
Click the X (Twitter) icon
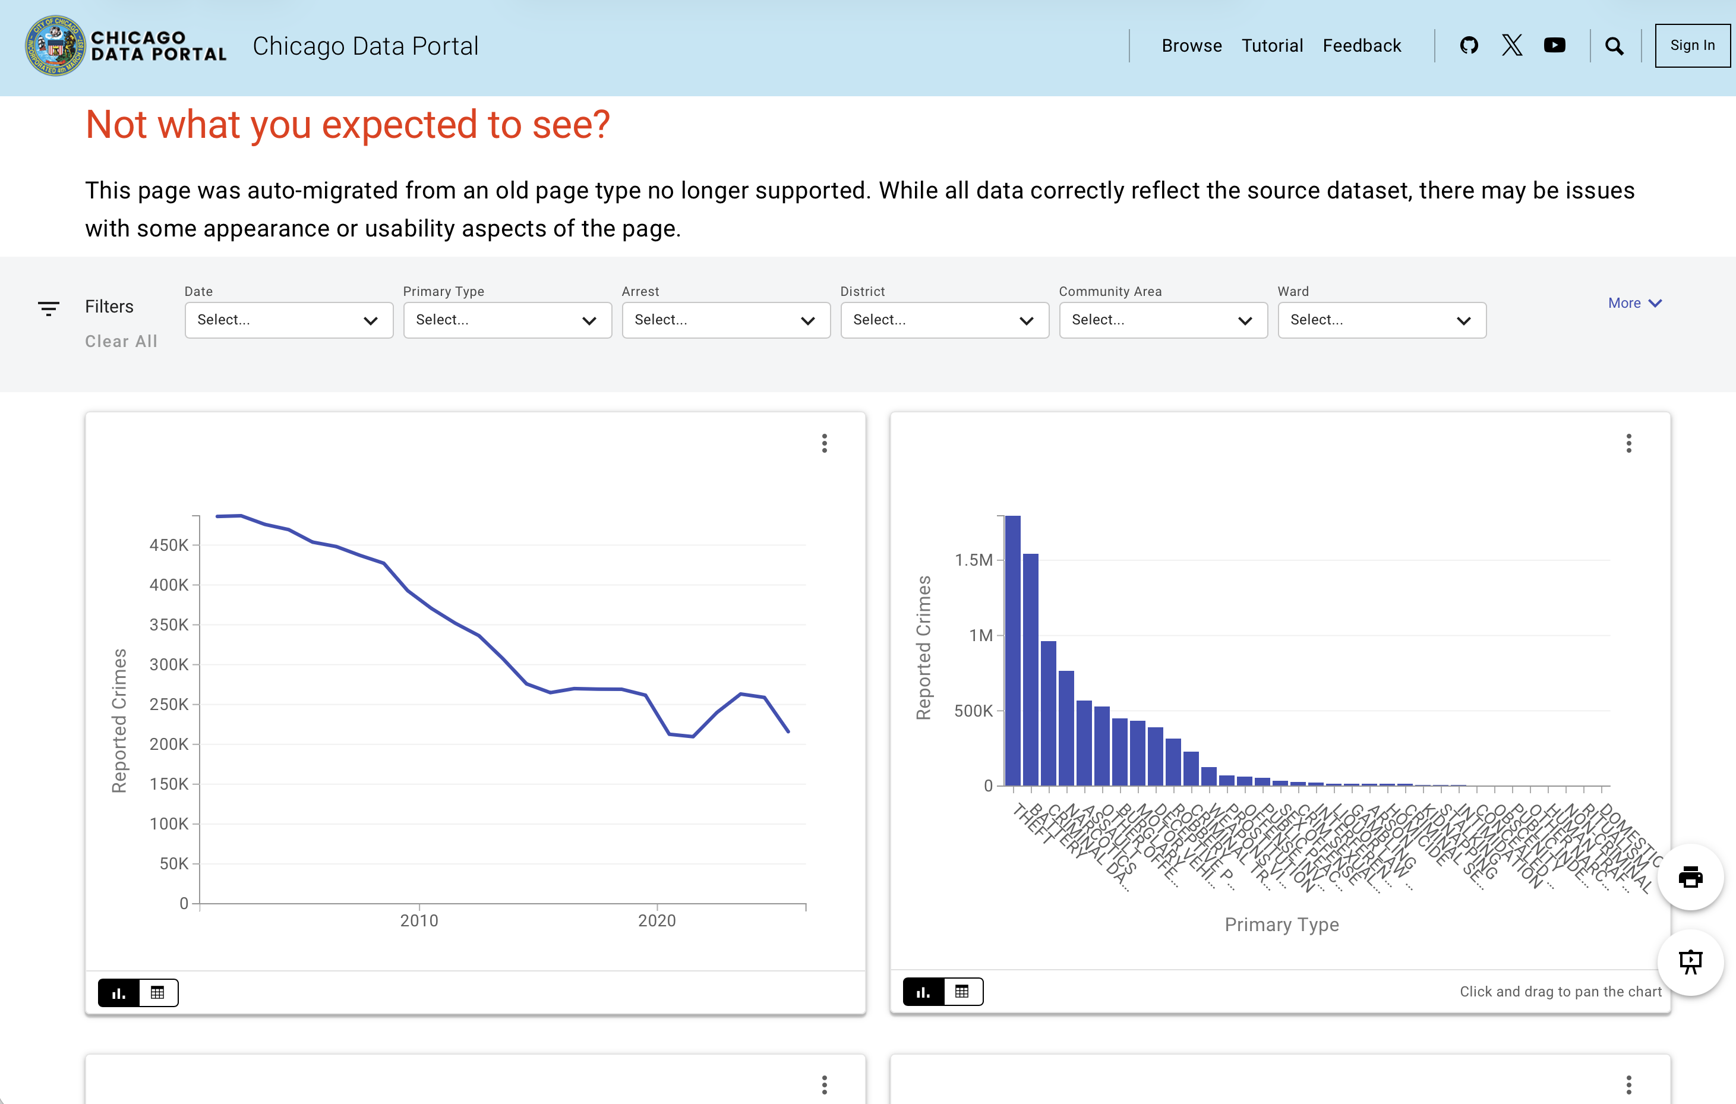[1512, 45]
